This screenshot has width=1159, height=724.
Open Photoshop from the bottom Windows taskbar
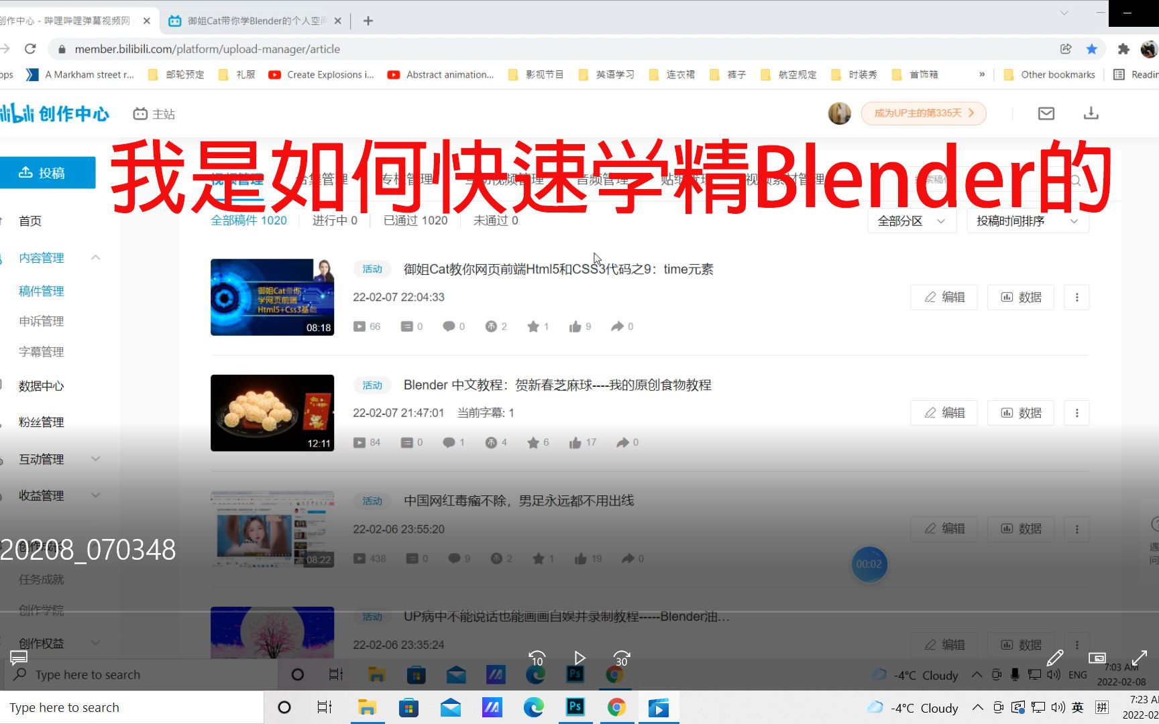point(575,707)
